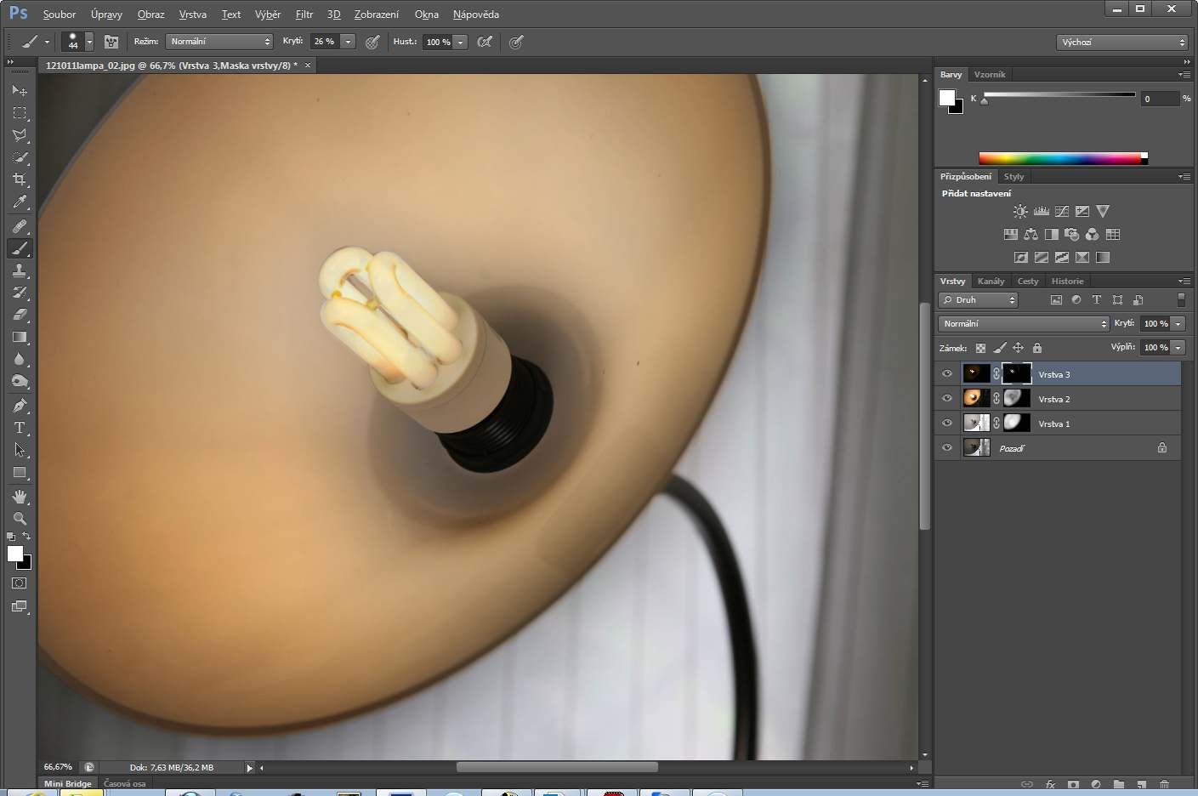1198x796 pixels.
Task: Toggle visibility of Vrstva 1 layer
Action: 947,423
